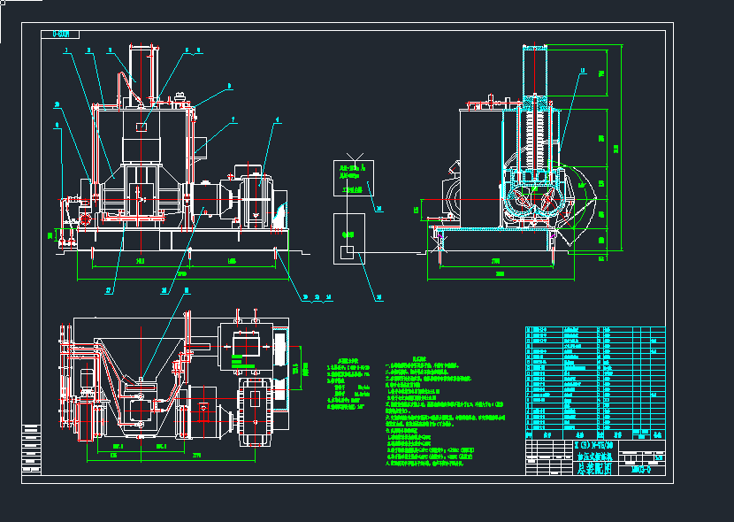Click the large title text in title block
This screenshot has height=522, width=734.
pos(593,463)
